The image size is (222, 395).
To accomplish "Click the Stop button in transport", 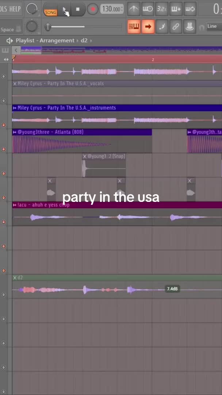I will click(78, 9).
